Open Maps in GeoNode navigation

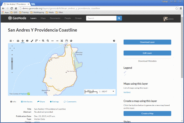pos(43,18)
